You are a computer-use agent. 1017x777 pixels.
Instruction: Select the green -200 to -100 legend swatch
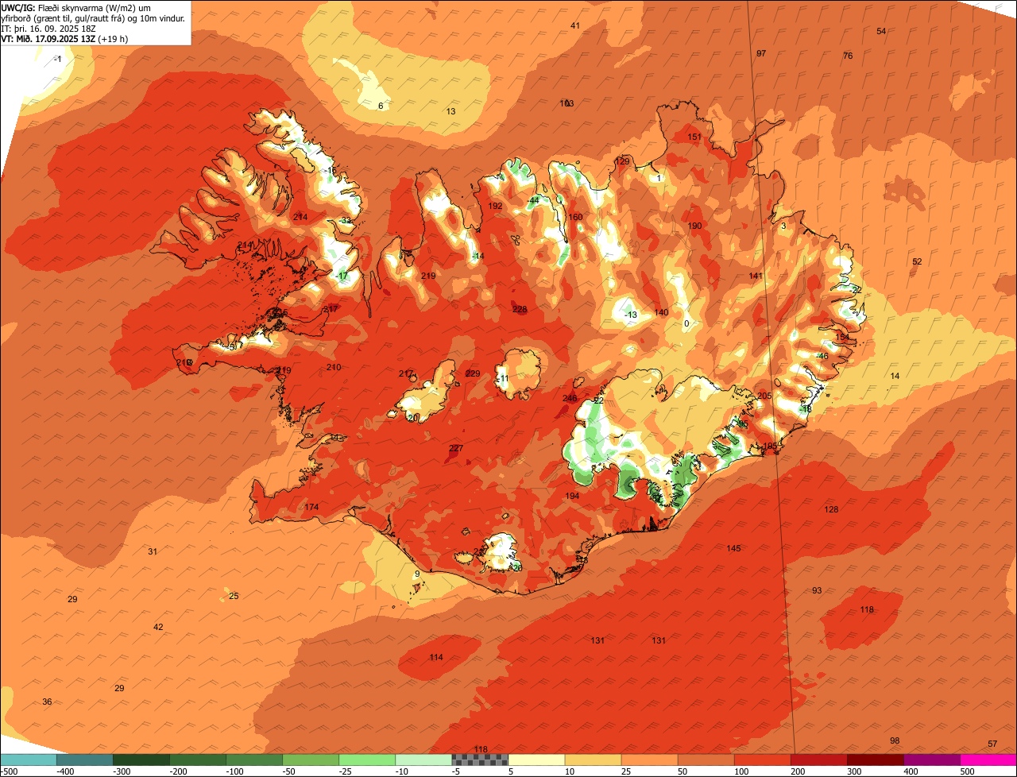pyautogui.click(x=197, y=760)
